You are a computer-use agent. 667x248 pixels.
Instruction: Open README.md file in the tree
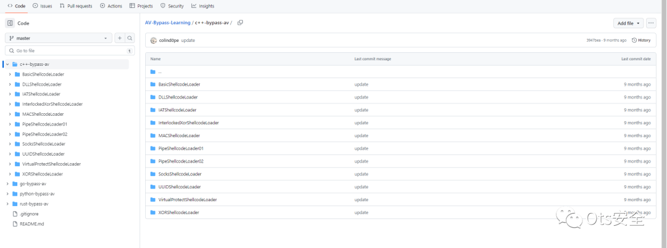(32, 224)
